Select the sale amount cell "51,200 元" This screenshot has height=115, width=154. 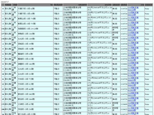coord(75,64)
